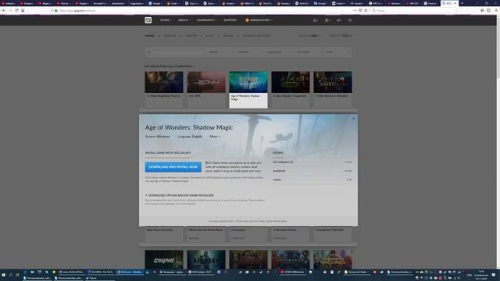Screen dimensions: 500x281
Task: Select the GAMES account tab
Action: click(149, 36)
